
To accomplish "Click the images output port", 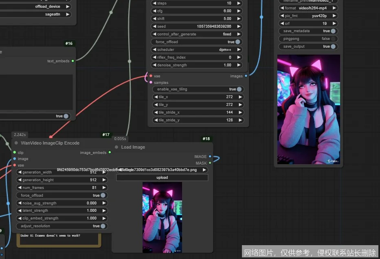I will (246, 76).
